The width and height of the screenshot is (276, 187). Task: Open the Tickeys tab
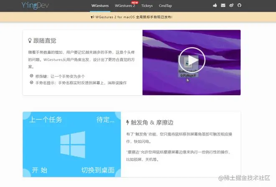tap(147, 5)
